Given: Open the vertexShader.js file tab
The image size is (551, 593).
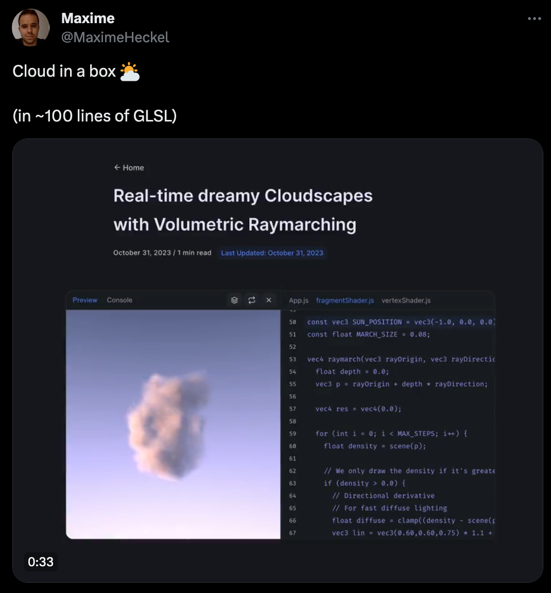Looking at the screenshot, I should coord(406,301).
